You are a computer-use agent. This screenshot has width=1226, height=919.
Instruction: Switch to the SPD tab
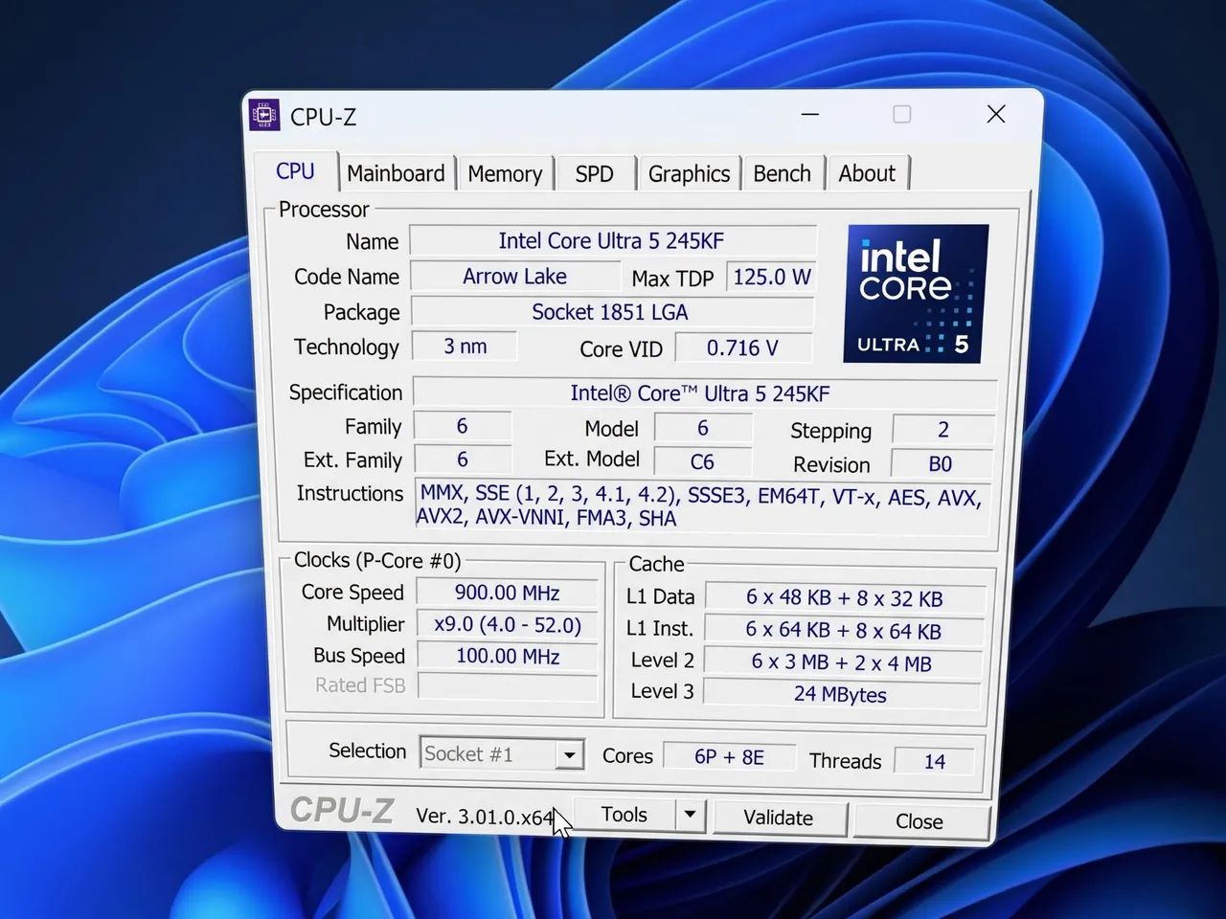pyautogui.click(x=594, y=174)
